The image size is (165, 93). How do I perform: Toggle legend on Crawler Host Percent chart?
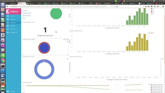162,59
